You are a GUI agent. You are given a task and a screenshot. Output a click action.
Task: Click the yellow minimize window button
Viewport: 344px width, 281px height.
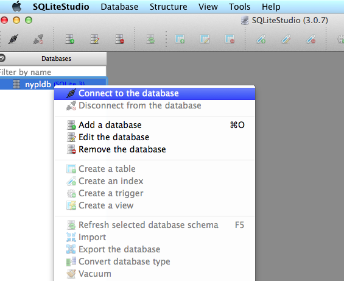pos(16,20)
